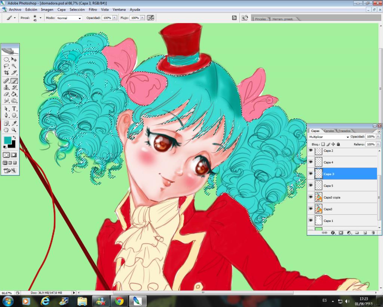This screenshot has height=307, width=383.
Task: Open the Relleno slider arrow
Action: pyautogui.click(x=378, y=144)
